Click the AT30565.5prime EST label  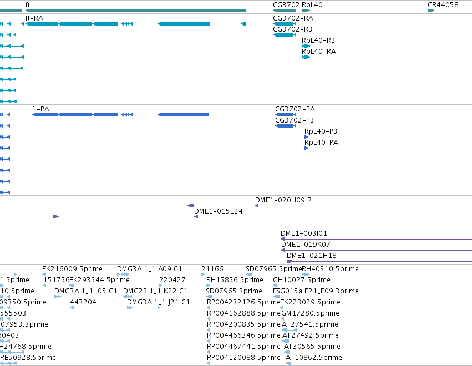coord(312,347)
